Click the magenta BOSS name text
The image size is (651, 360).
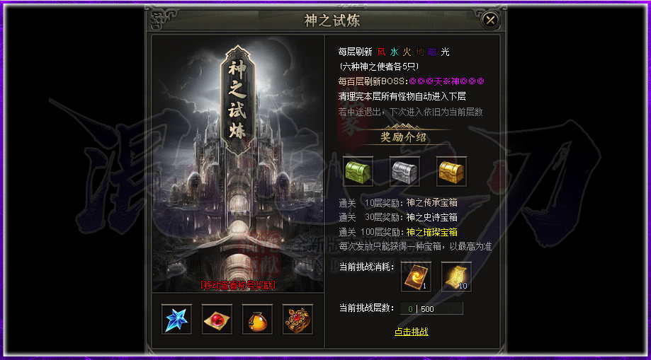(447, 81)
